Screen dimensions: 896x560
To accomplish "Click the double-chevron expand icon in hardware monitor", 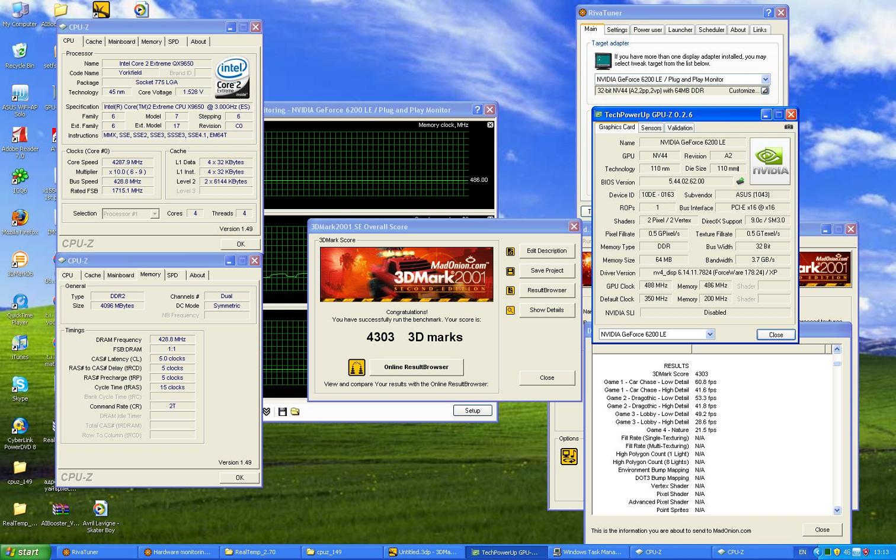I will (267, 411).
